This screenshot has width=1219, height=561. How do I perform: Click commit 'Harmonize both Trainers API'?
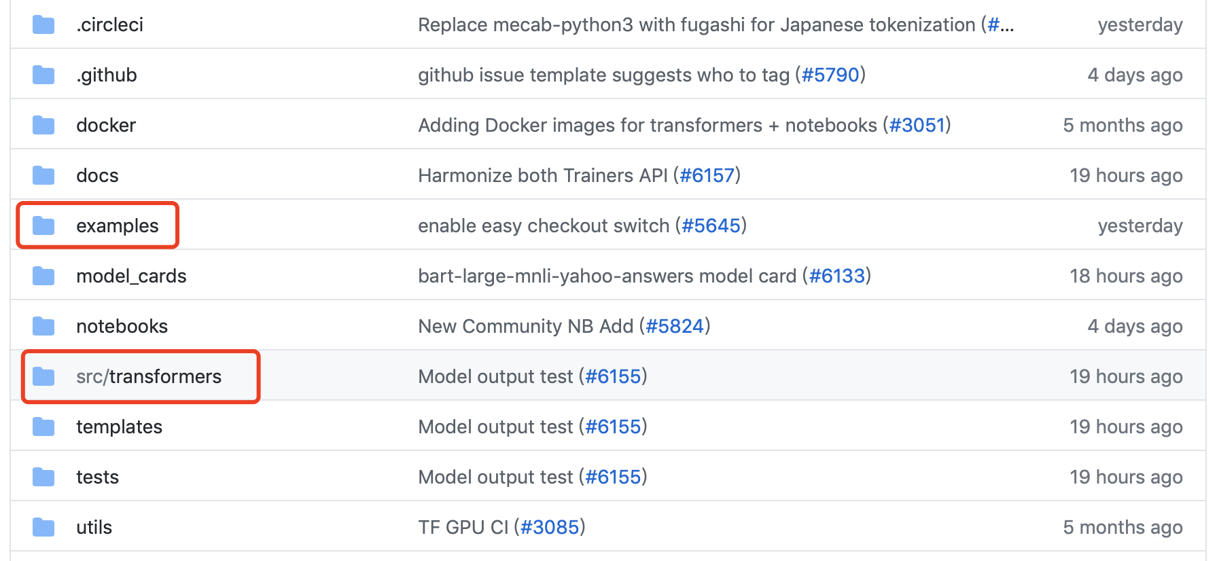tap(543, 176)
